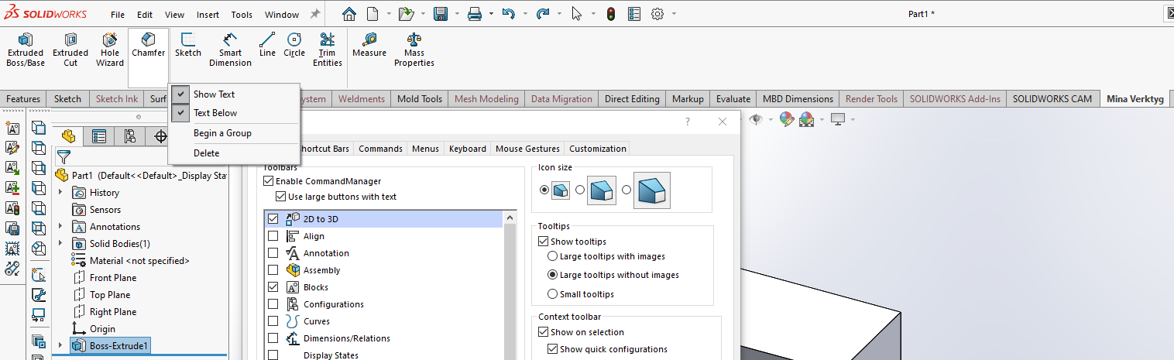Expand the Boss-Extrude1 feature

tap(60, 346)
